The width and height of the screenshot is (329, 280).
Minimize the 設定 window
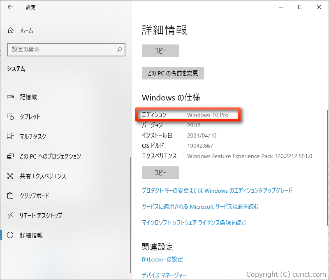coord(281,7)
